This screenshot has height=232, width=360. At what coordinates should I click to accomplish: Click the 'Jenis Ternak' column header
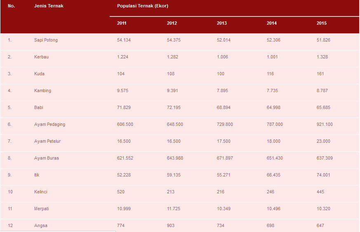49,6
